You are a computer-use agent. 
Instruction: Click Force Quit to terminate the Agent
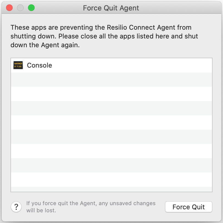coord(188,207)
